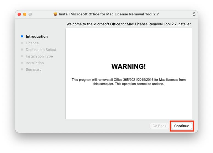The height and width of the screenshot is (153, 213).
Task: Click the Go Back button
Action: (159, 126)
